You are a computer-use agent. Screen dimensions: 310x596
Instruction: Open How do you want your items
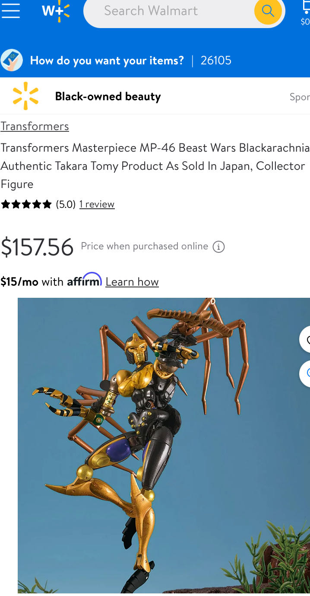pos(107,61)
